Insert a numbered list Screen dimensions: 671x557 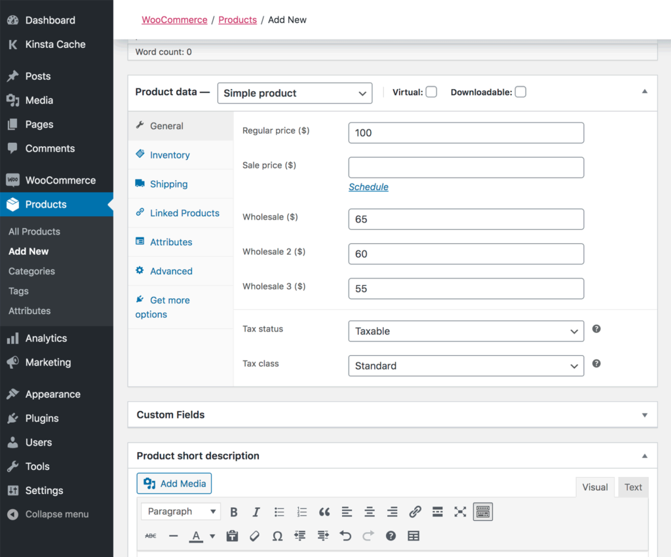301,512
